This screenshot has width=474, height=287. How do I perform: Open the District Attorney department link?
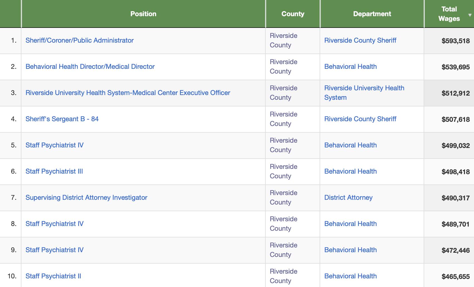coord(348,198)
